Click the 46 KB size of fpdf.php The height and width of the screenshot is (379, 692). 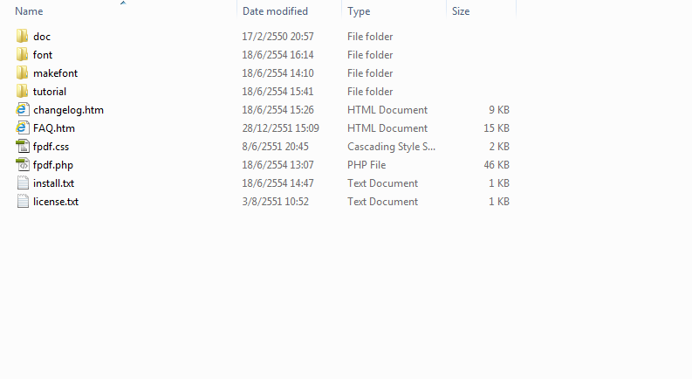click(498, 165)
